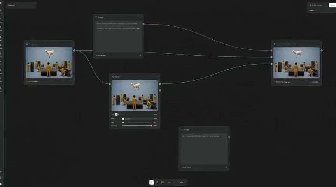Click the undo arrow in bottom toolbar
Screen dimensions: 336x187
169,182
